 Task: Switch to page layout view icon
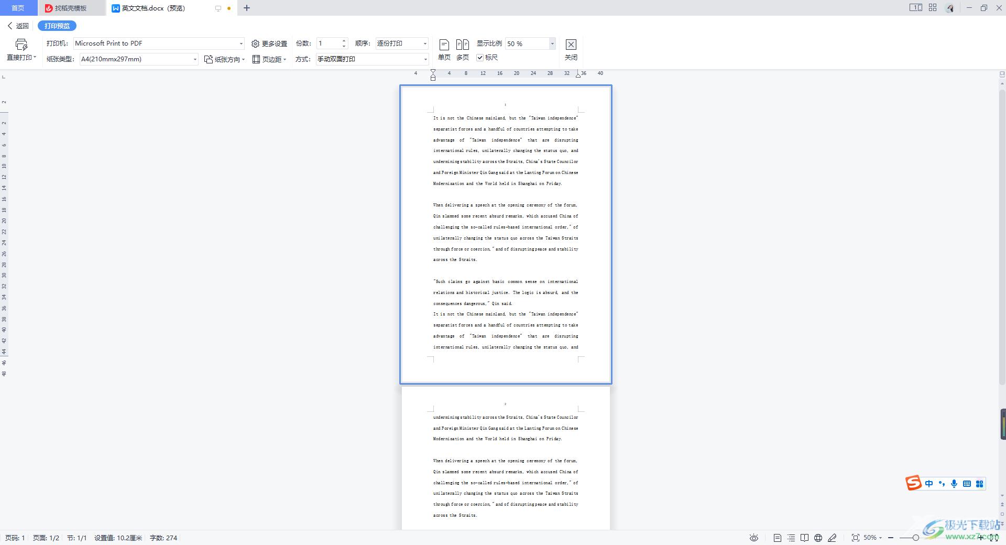pos(778,538)
